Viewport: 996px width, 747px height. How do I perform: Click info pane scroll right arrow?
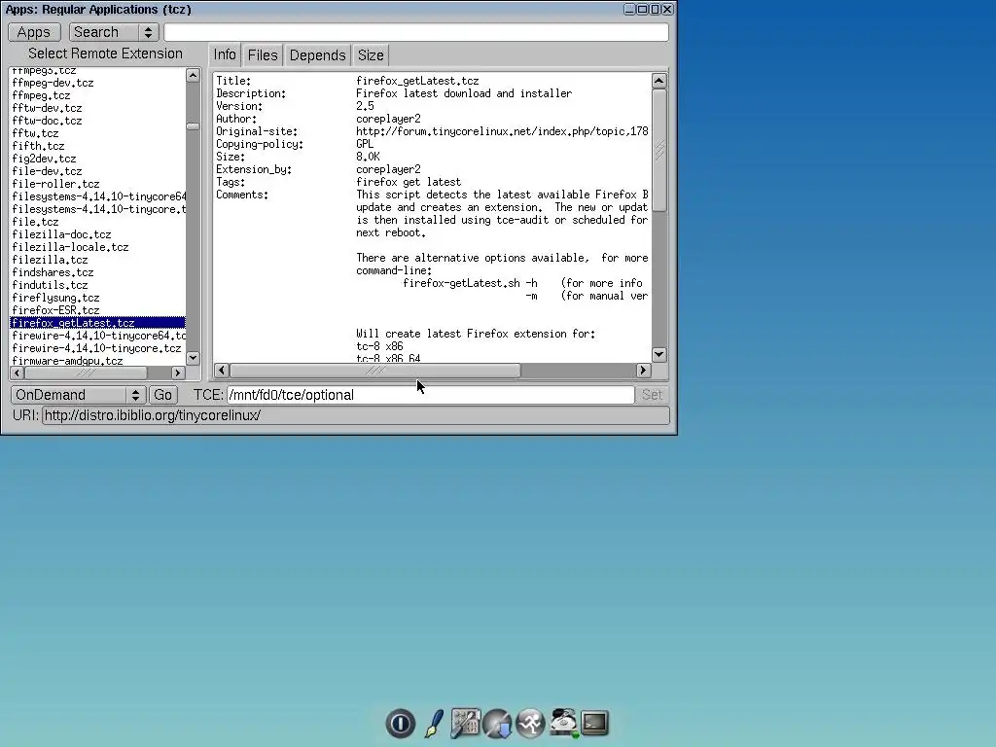click(x=643, y=370)
